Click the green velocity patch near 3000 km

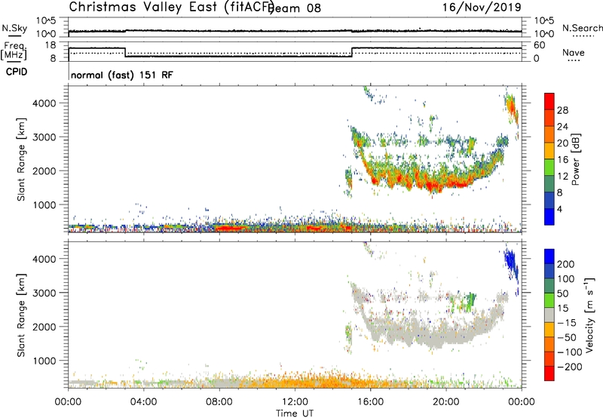pyautogui.click(x=470, y=301)
